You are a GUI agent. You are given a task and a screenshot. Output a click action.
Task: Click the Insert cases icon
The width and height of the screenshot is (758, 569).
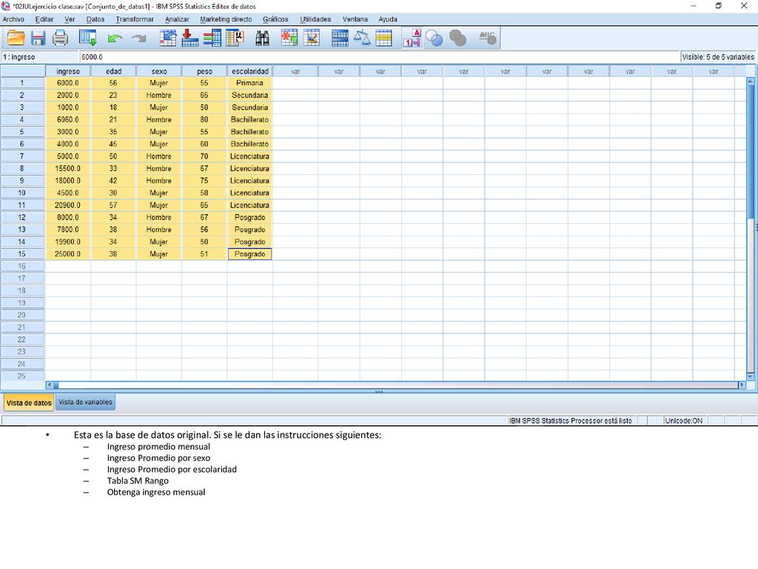289,38
